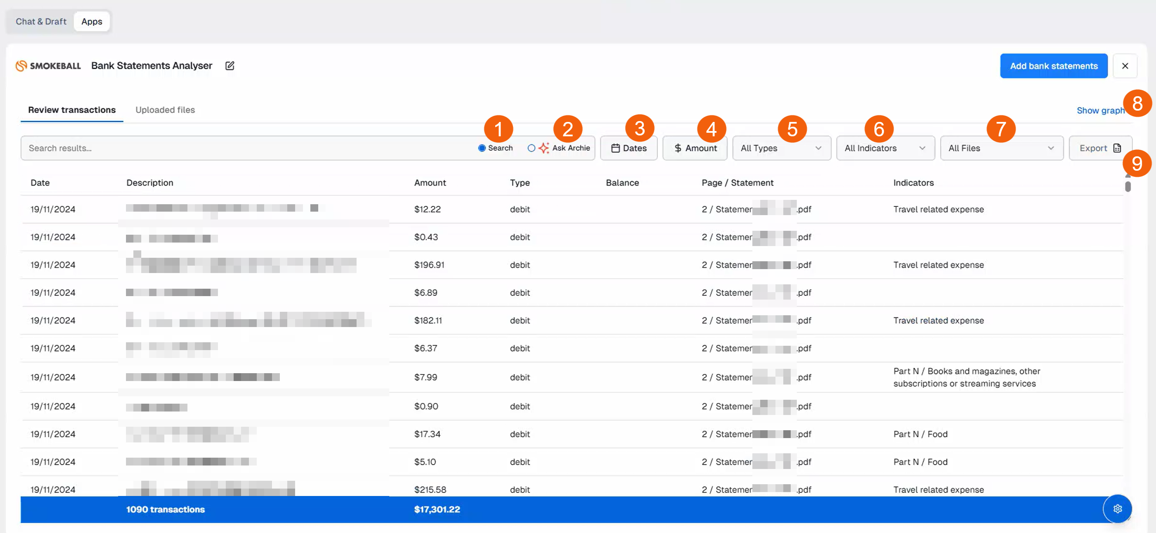This screenshot has height=533, width=1156.
Task: Click the Export button
Action: 1100,148
